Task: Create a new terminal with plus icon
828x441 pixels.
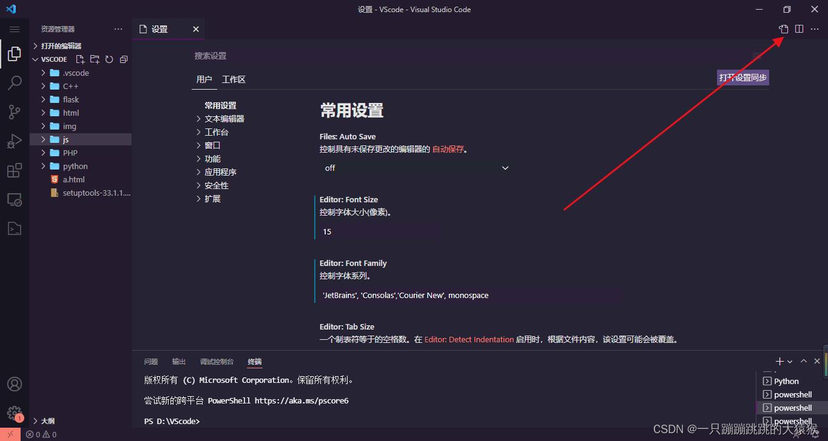Action: click(x=780, y=361)
